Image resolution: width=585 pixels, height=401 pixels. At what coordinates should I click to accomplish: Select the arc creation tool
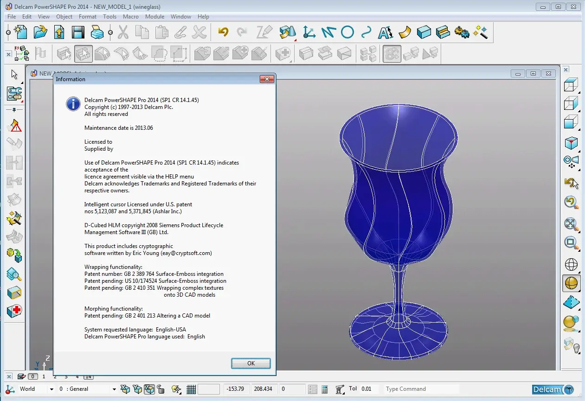[347, 33]
